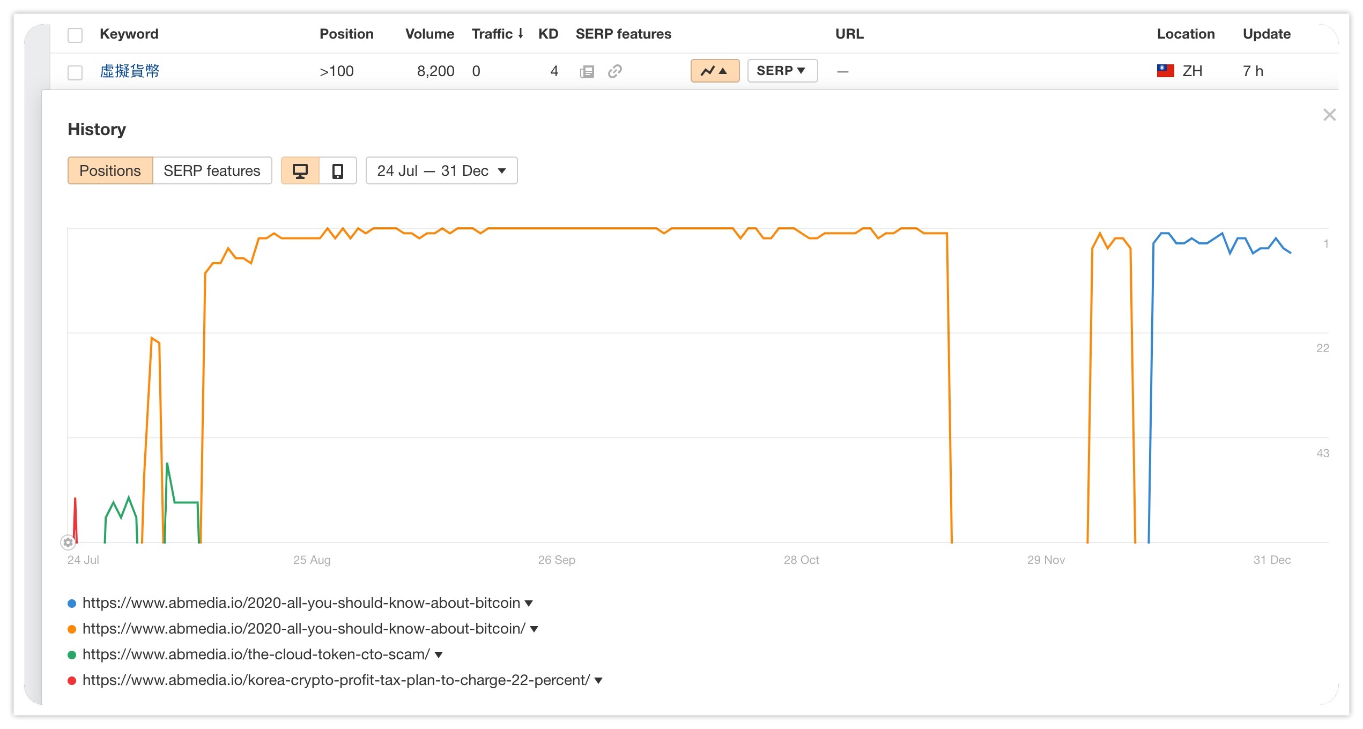1363x729 pixels.
Task: Switch to SERP features tab
Action: pos(212,171)
